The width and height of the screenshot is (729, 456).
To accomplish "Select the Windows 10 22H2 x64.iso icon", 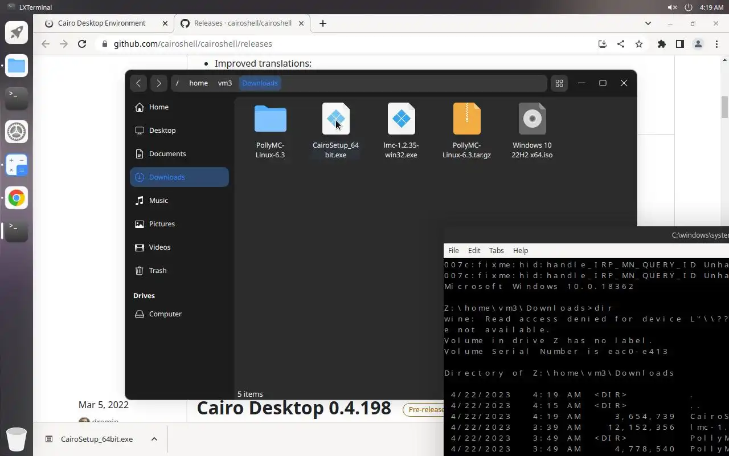I will 533,119.
